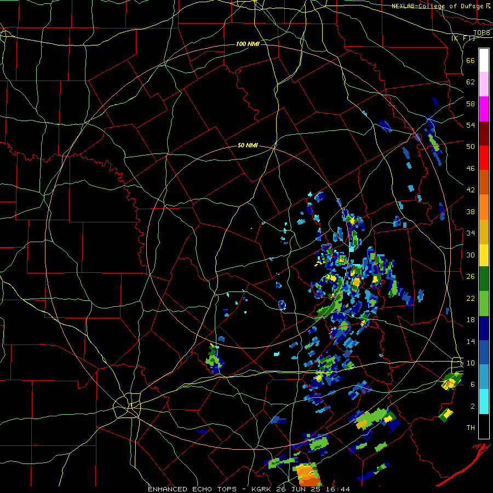This screenshot has width=493, height=493.
Task: Click the 38 legend value
Action: [471, 211]
